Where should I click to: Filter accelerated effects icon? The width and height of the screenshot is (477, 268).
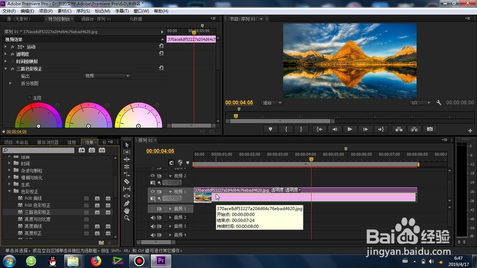point(82,150)
